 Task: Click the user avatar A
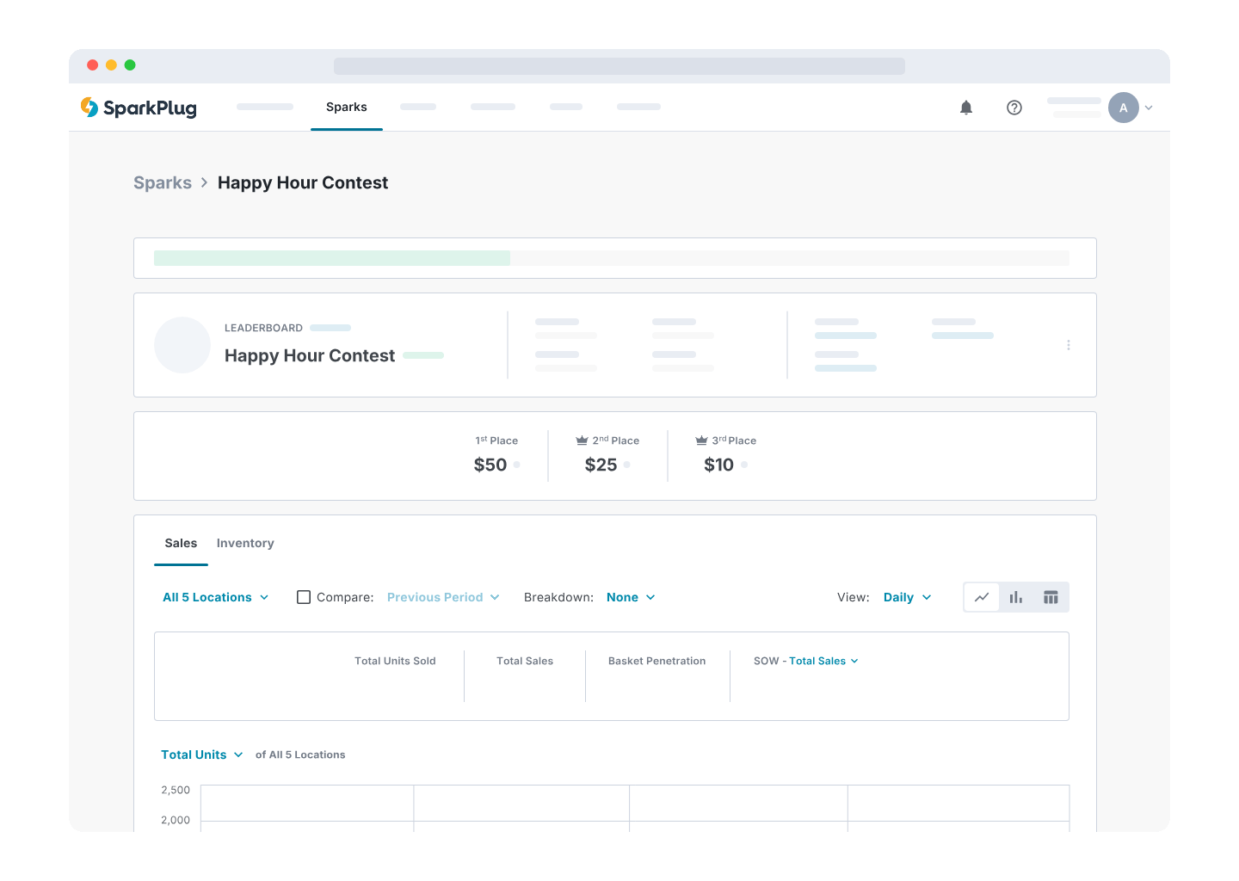(x=1123, y=108)
